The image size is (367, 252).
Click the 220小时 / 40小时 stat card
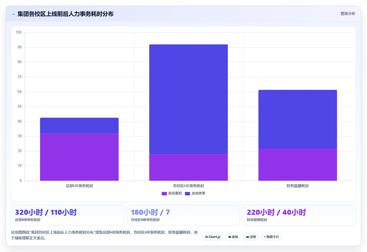tap(299, 215)
